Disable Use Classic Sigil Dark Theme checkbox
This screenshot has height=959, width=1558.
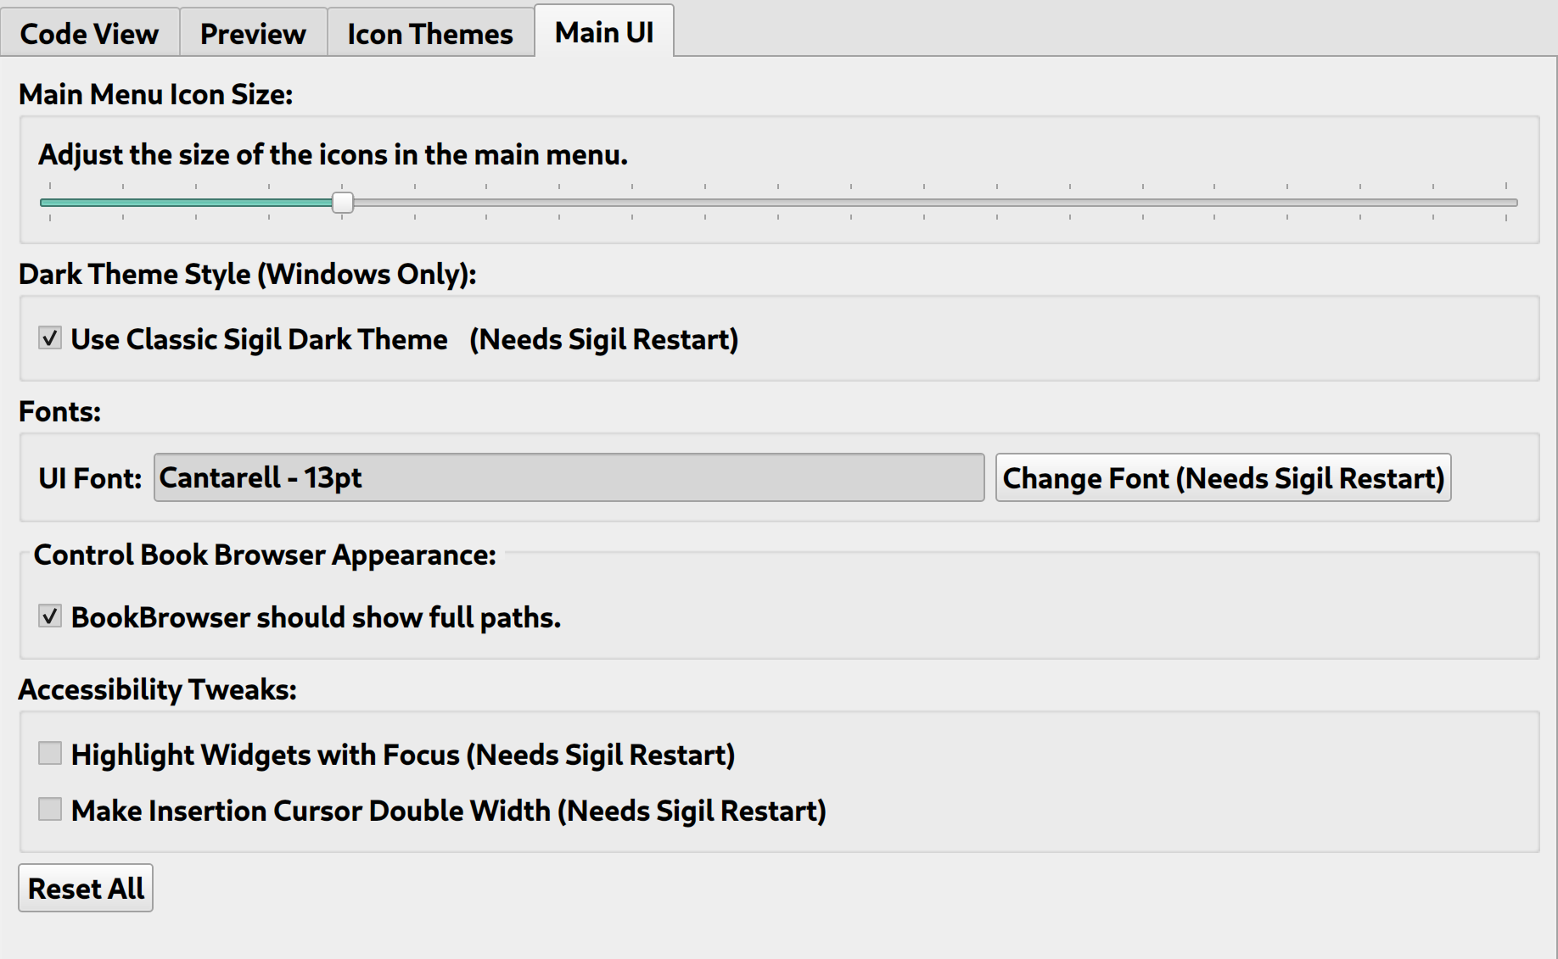tap(50, 338)
